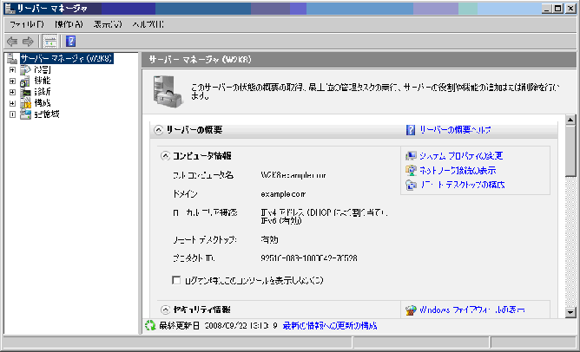Click the blue Help toolbar icon
The width and height of the screenshot is (580, 352).
point(70,41)
